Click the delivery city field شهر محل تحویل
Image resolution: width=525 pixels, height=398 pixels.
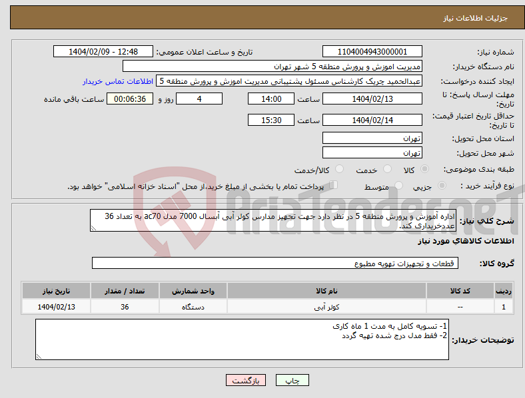tap(372, 152)
